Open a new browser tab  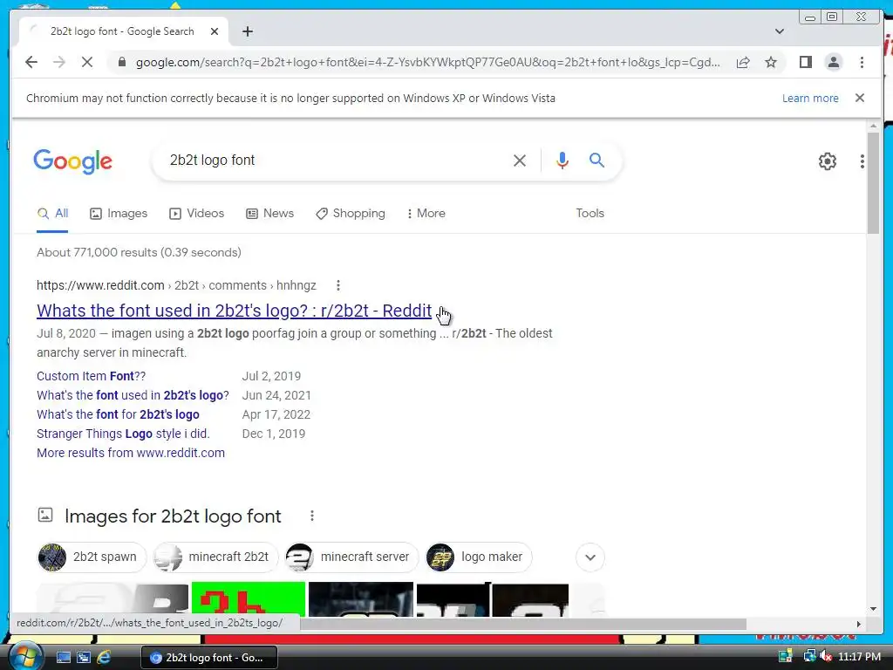tap(247, 32)
